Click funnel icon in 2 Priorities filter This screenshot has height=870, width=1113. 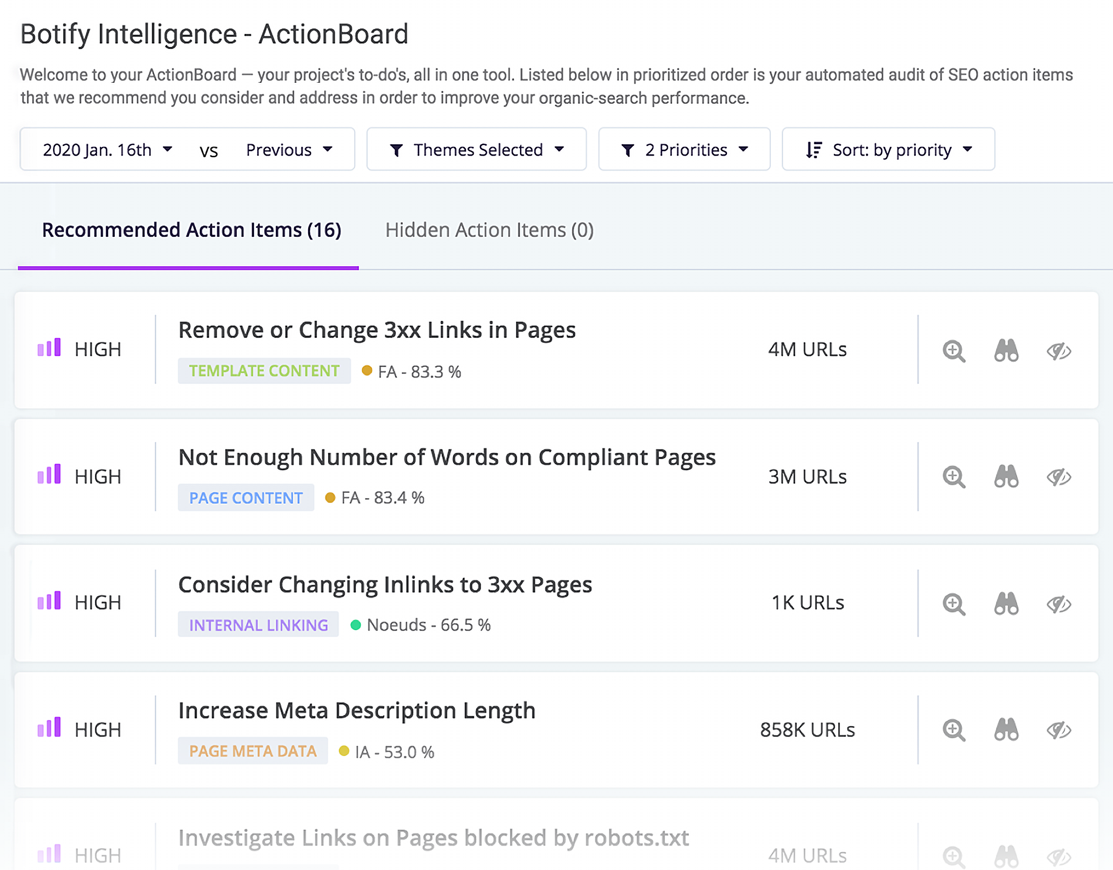[x=628, y=150]
